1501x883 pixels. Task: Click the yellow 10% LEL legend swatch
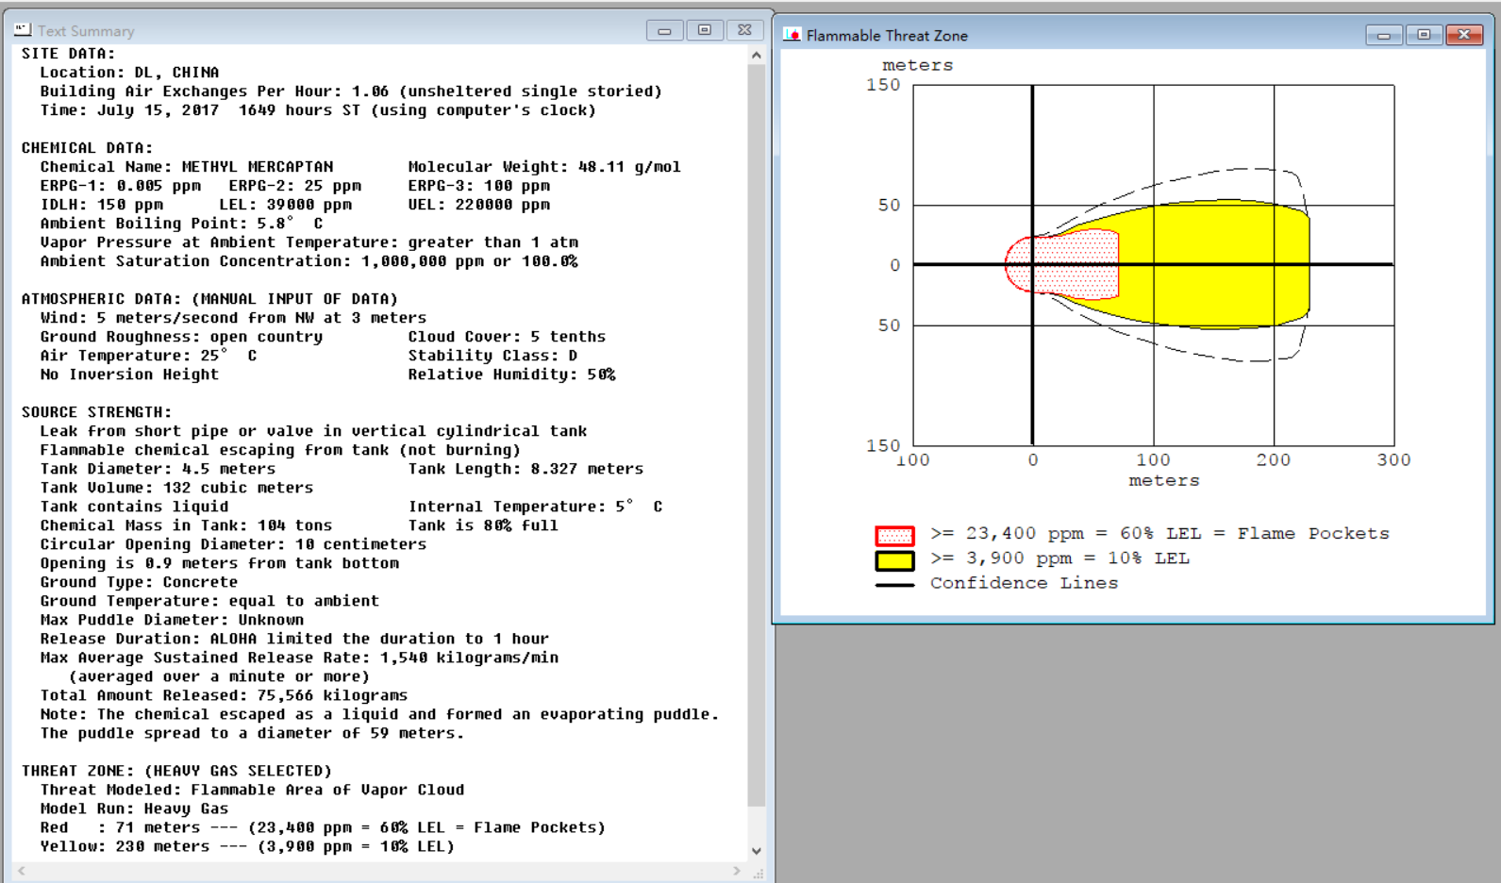point(894,560)
